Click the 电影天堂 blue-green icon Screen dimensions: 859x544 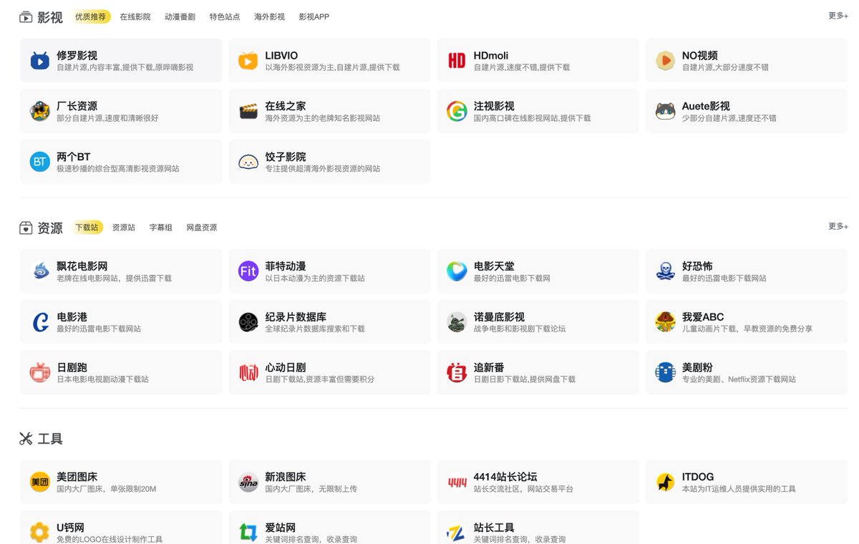(457, 271)
